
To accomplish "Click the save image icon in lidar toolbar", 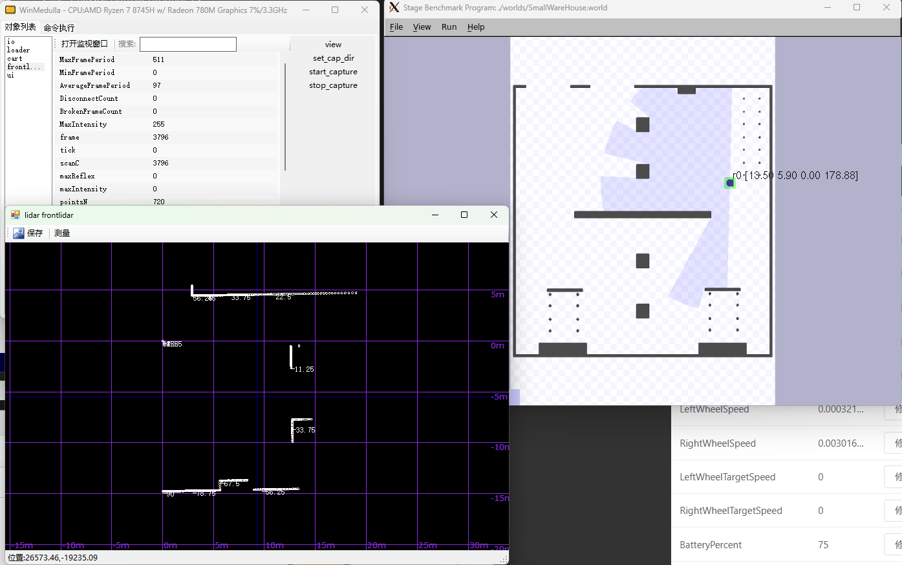I will tap(19, 233).
